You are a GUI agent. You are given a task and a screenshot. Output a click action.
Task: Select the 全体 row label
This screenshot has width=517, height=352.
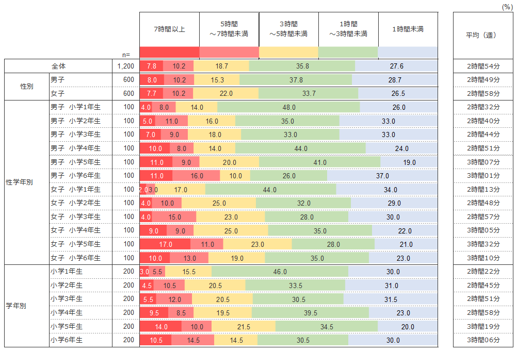[x=59, y=66]
